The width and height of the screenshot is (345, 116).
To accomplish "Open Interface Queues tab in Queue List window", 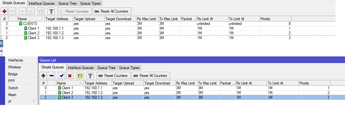I will coord(80,68).
